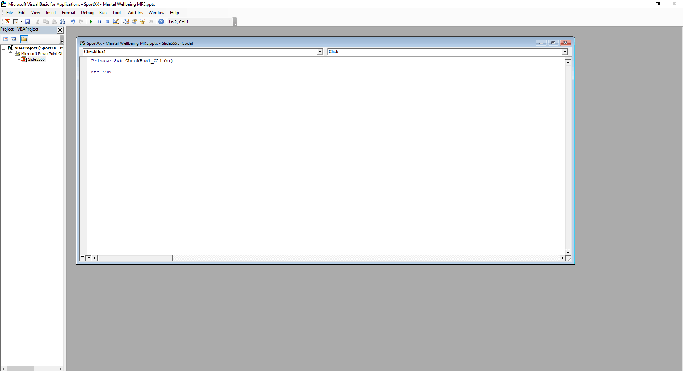
Task: Open the Edit menu
Action: pyautogui.click(x=22, y=13)
